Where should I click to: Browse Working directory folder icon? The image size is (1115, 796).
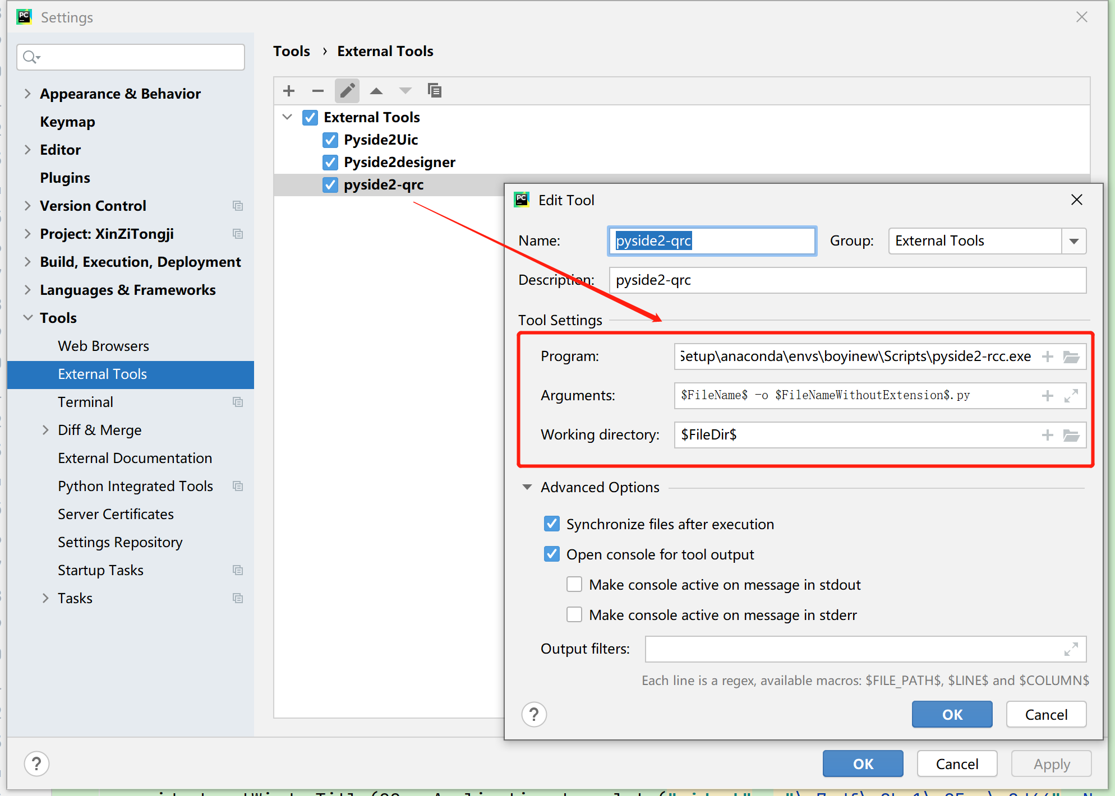tap(1071, 435)
